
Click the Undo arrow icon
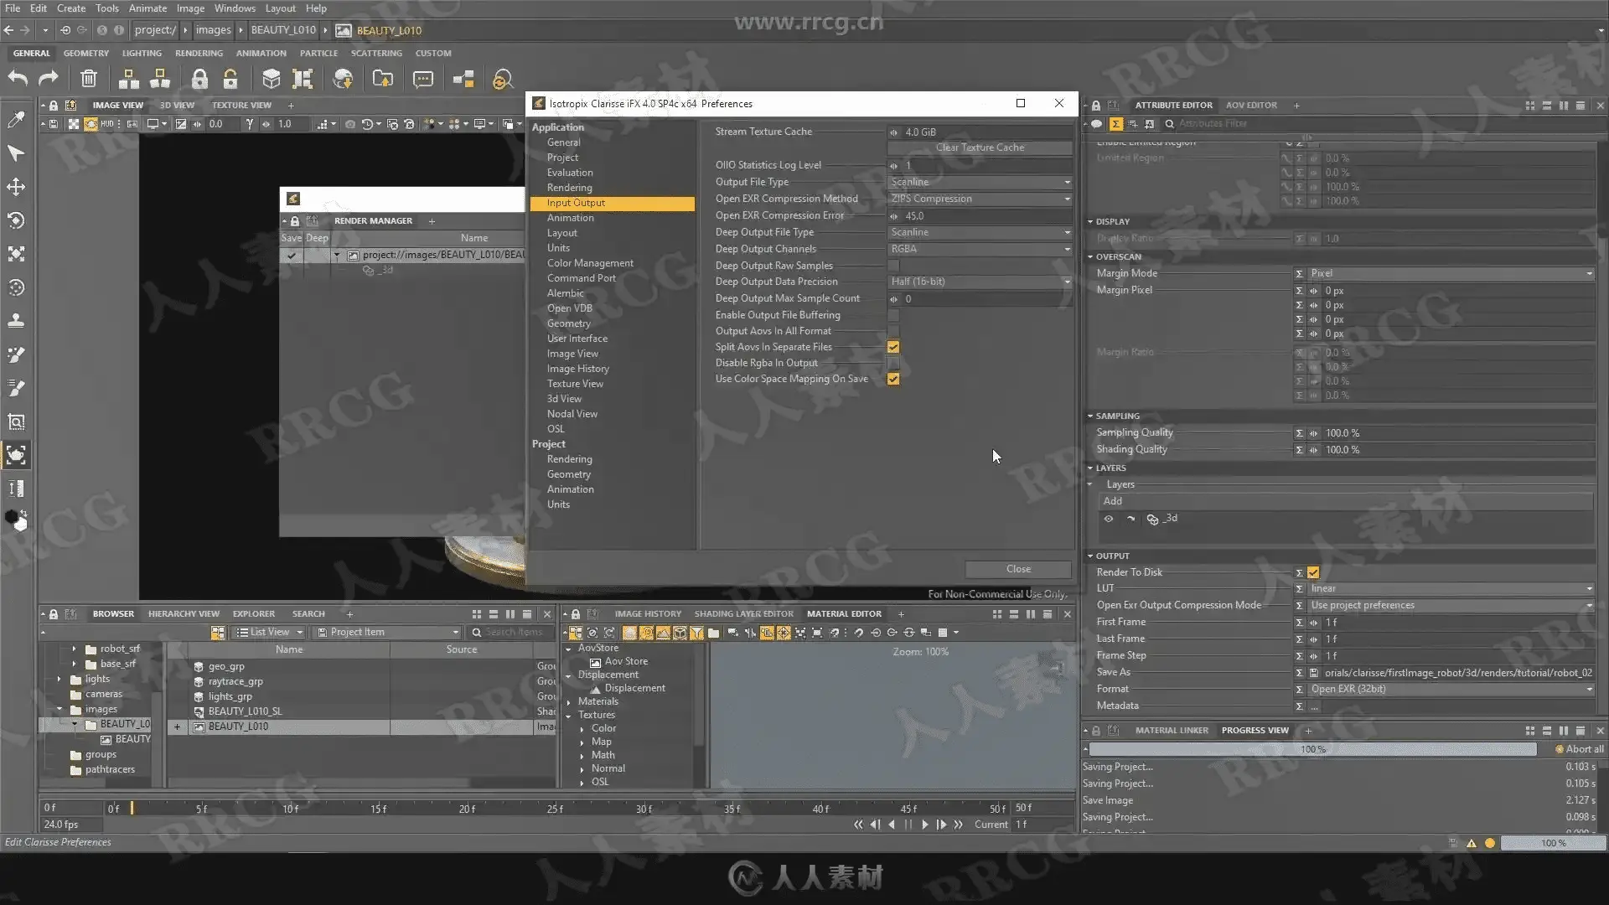coord(18,79)
